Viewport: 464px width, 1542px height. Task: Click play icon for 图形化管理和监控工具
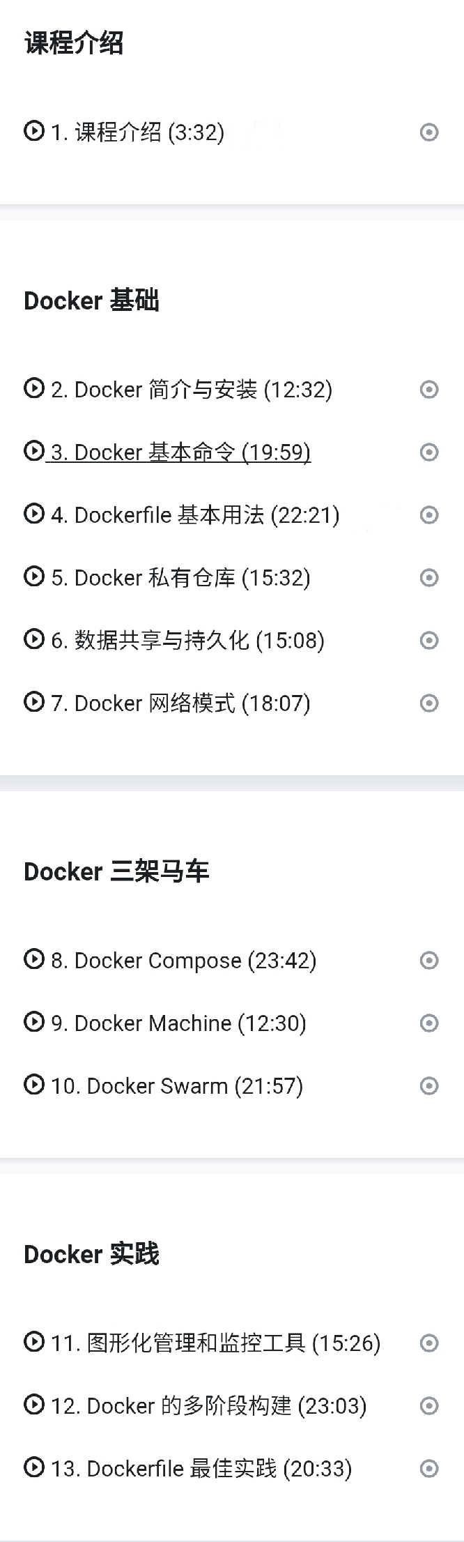(x=33, y=1343)
